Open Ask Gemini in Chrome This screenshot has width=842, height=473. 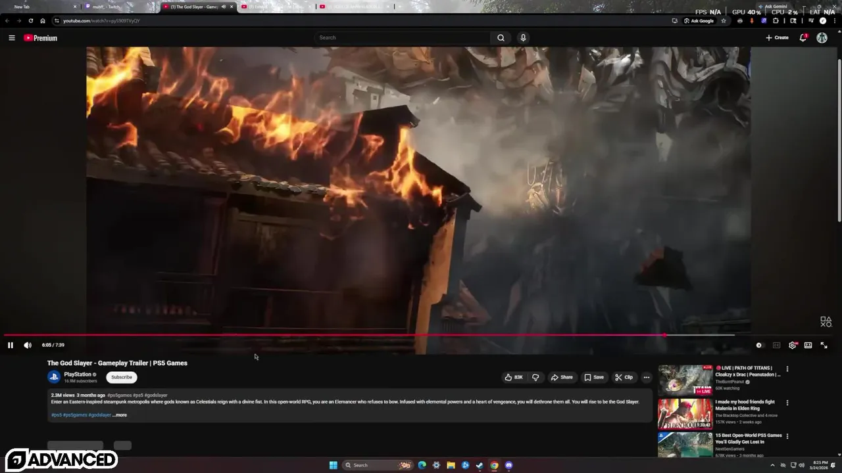pyautogui.click(x=772, y=7)
